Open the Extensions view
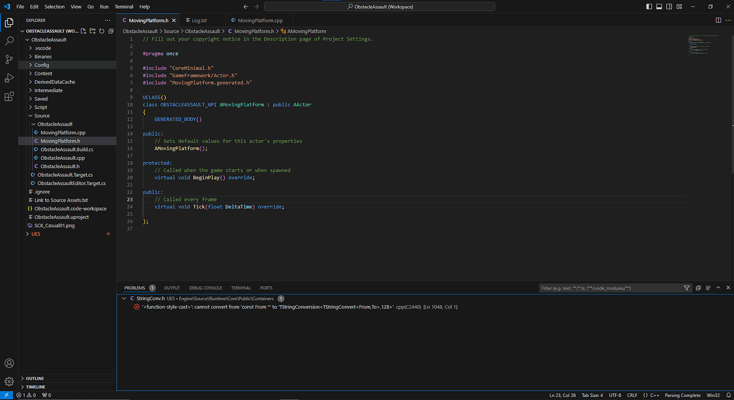This screenshot has width=734, height=400. tap(9, 96)
